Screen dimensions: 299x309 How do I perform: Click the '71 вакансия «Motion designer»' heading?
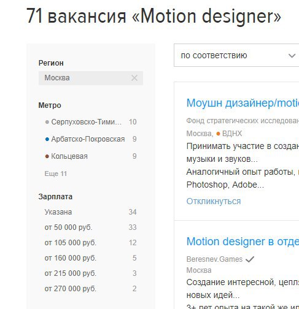[153, 16]
